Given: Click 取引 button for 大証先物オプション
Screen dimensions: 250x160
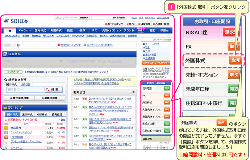Looking at the screenshot, I should tap(167, 109).
